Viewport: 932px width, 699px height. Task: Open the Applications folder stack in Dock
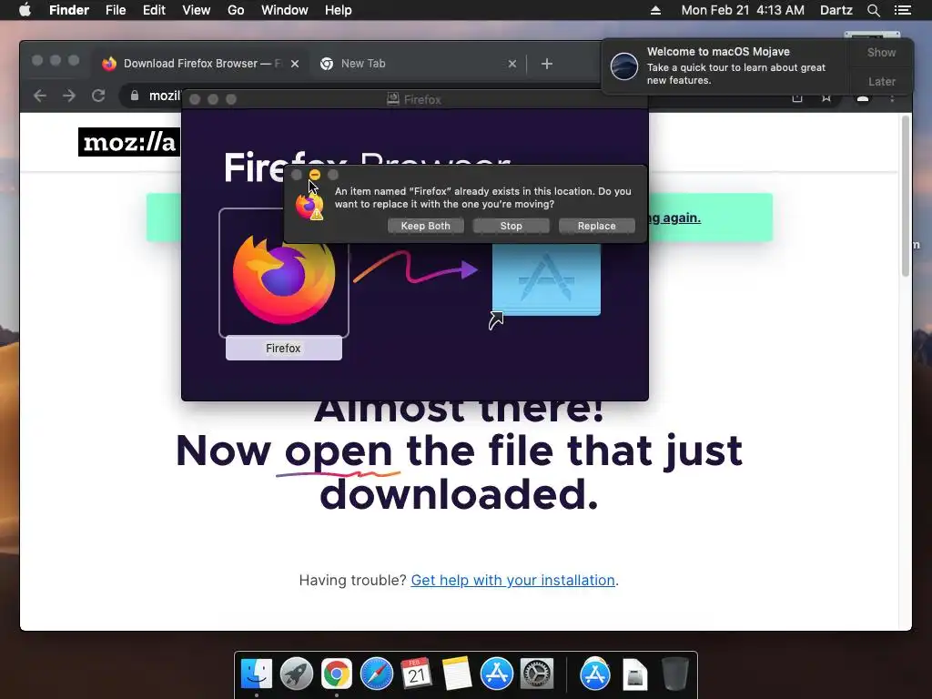(x=595, y=674)
